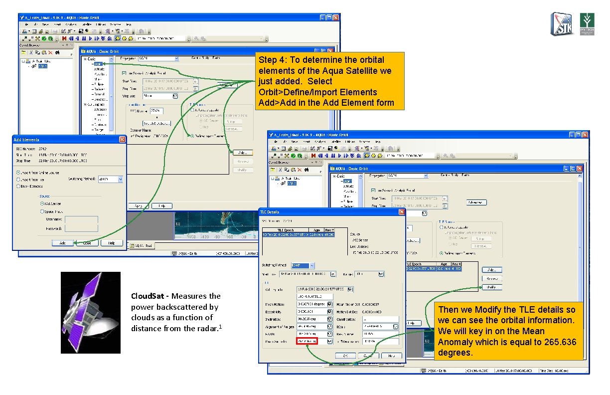
Task: Click Add... button in left Basic Orbit window
Action: pos(243,153)
